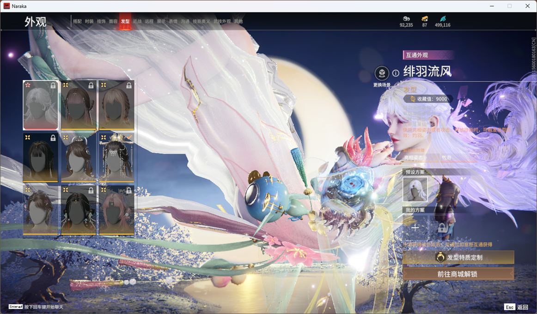The height and width of the screenshot is (314, 537).
Task: Select the black hair with bangs hairstyle
Action: click(x=40, y=157)
